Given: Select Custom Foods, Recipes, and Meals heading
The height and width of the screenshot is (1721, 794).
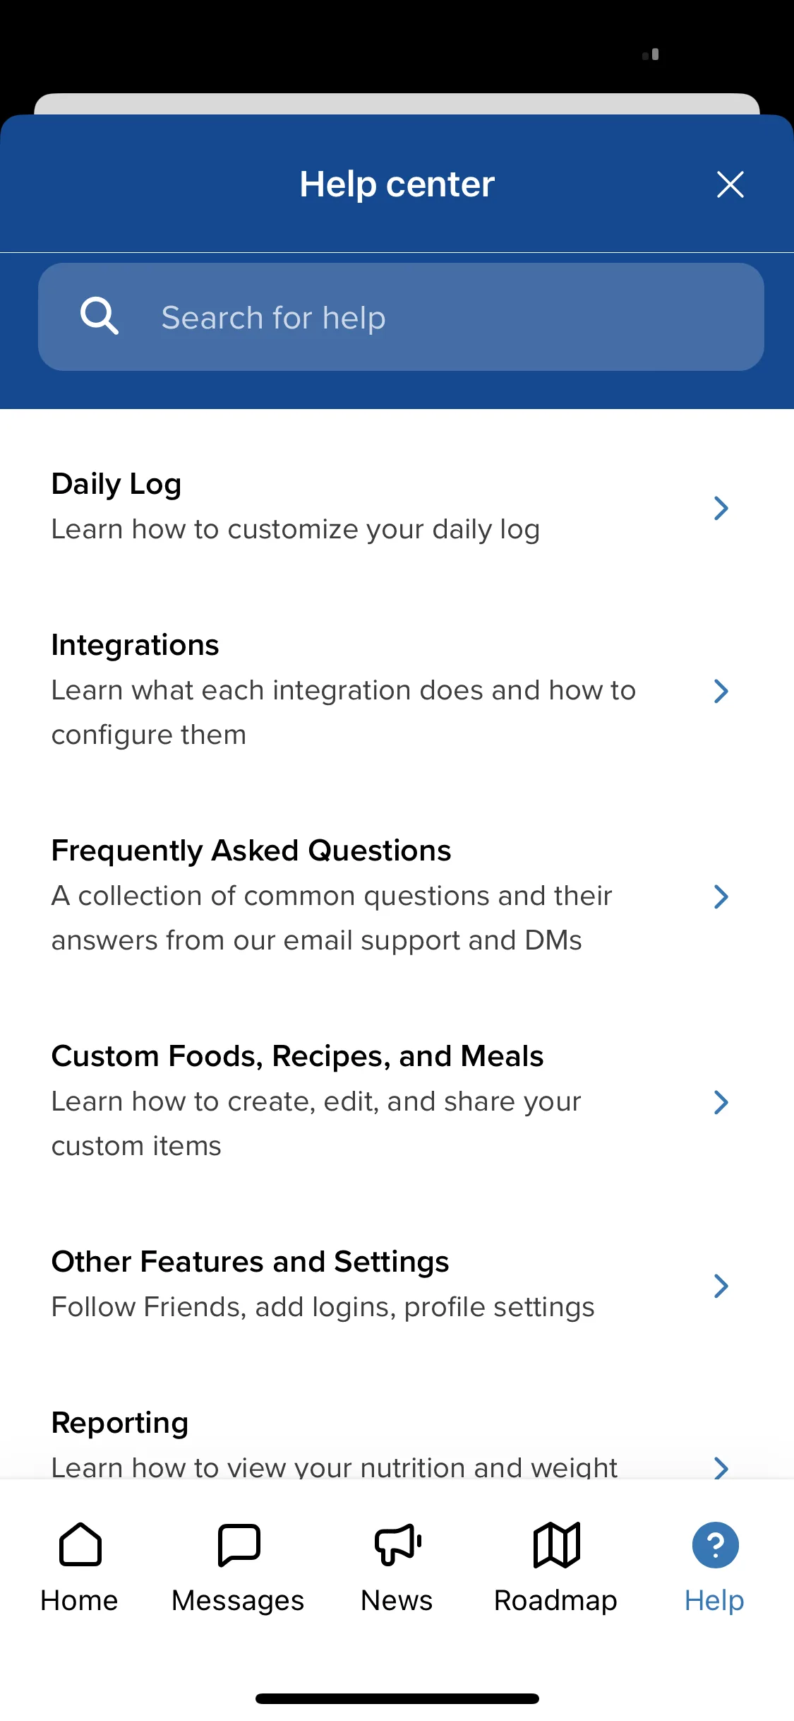Looking at the screenshot, I should coord(297,1056).
